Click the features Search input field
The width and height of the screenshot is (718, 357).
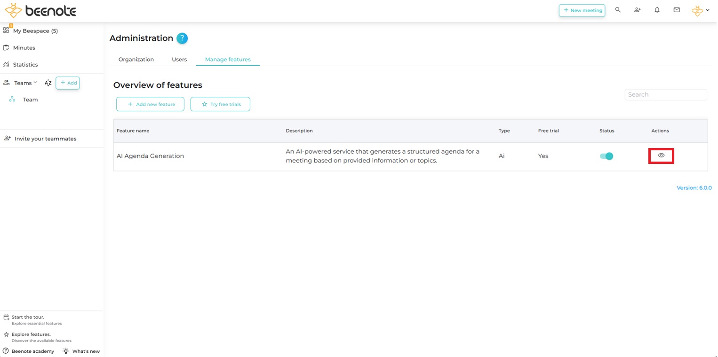pos(665,94)
